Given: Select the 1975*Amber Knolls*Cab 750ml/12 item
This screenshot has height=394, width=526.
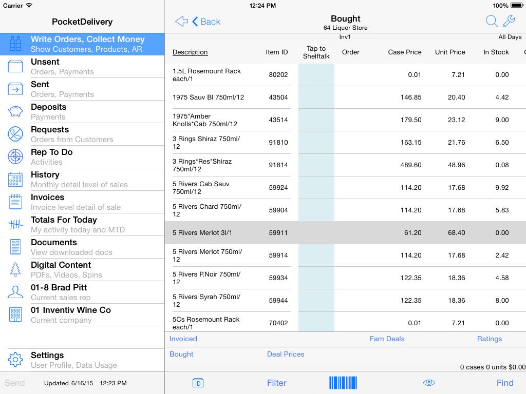Looking at the screenshot, I should coord(204,120).
